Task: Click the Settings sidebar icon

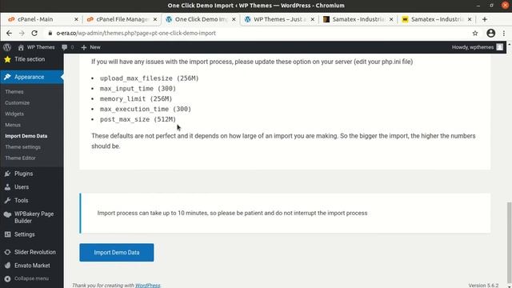Action: click(x=7, y=234)
